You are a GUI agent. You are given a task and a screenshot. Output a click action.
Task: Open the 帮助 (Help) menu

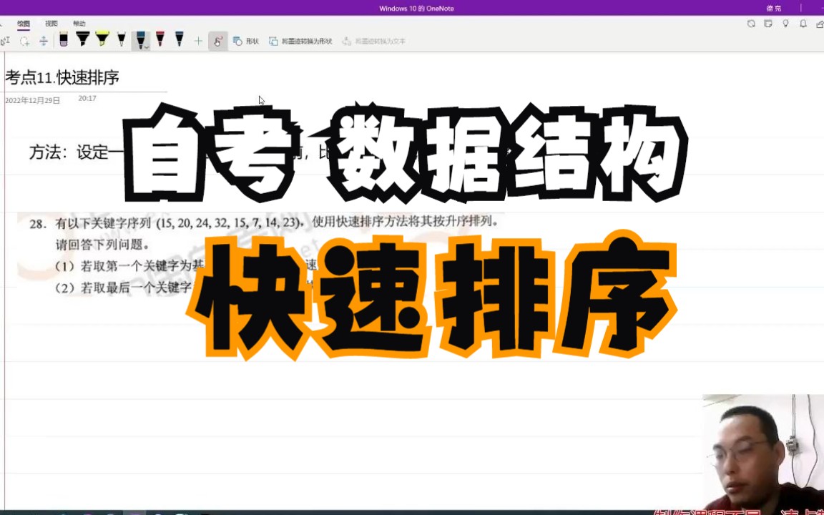[x=79, y=23]
